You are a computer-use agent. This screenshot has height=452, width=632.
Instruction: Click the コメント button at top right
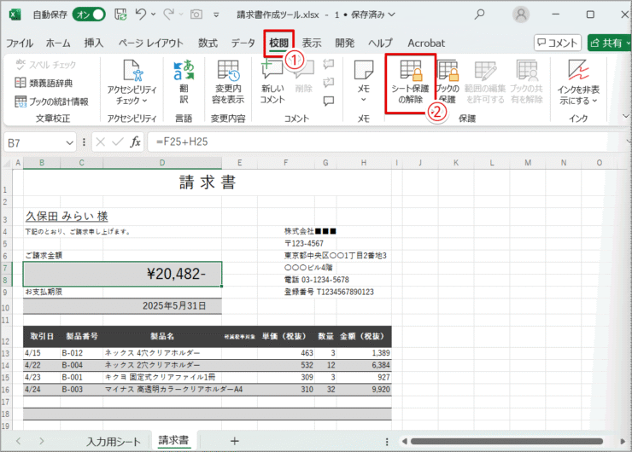click(558, 43)
